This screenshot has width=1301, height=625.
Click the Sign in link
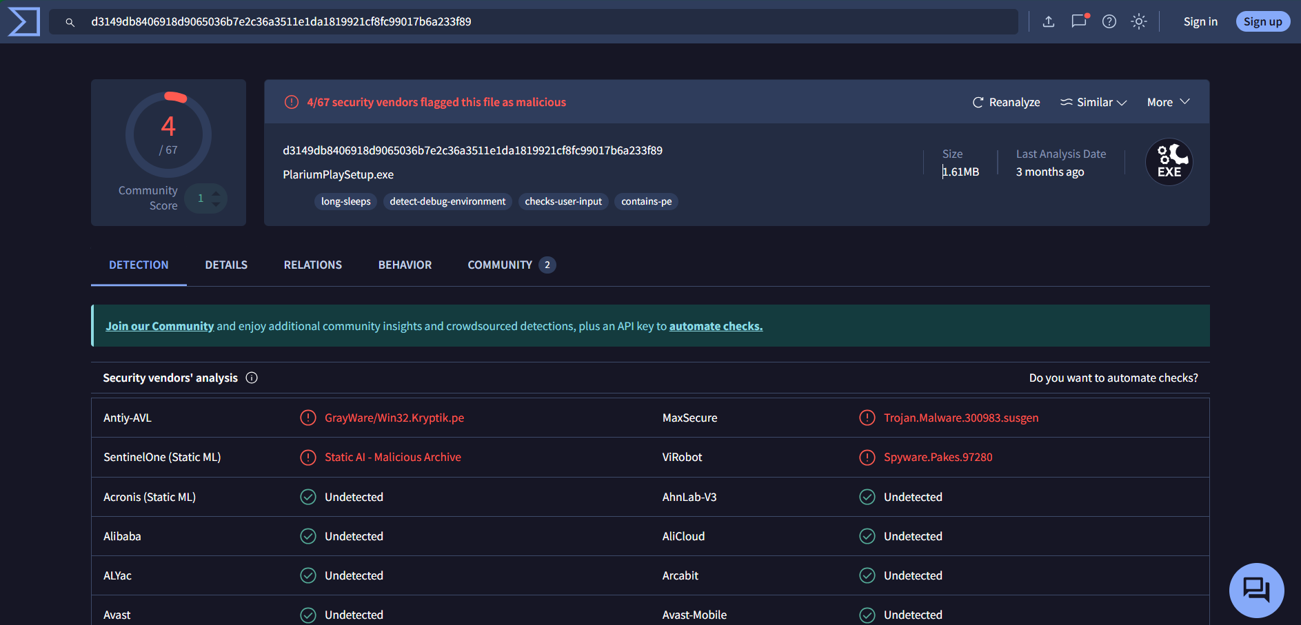coord(1200,21)
